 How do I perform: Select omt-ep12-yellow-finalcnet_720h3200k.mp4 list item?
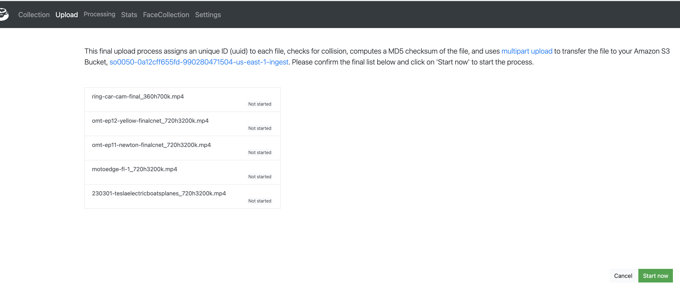150,121
